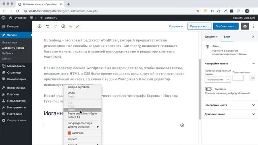Open Метки submenu link

tap(6, 58)
